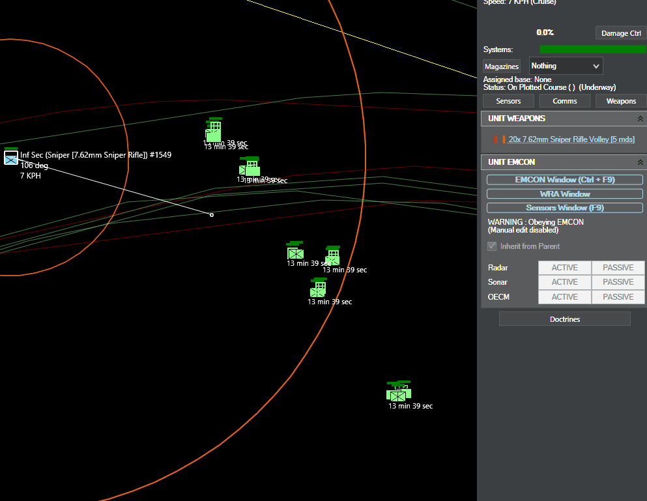Select the Sniper infantry section unit icon

coord(11,156)
